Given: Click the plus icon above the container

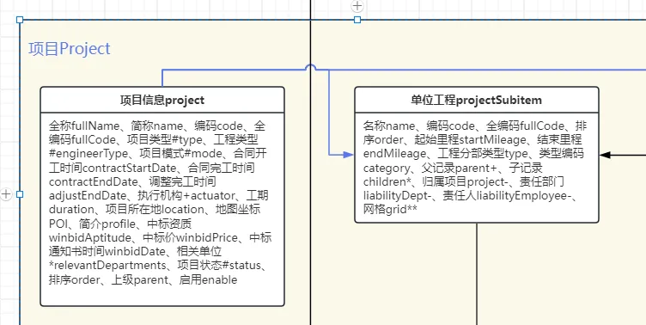Looking at the screenshot, I should pos(357,6).
